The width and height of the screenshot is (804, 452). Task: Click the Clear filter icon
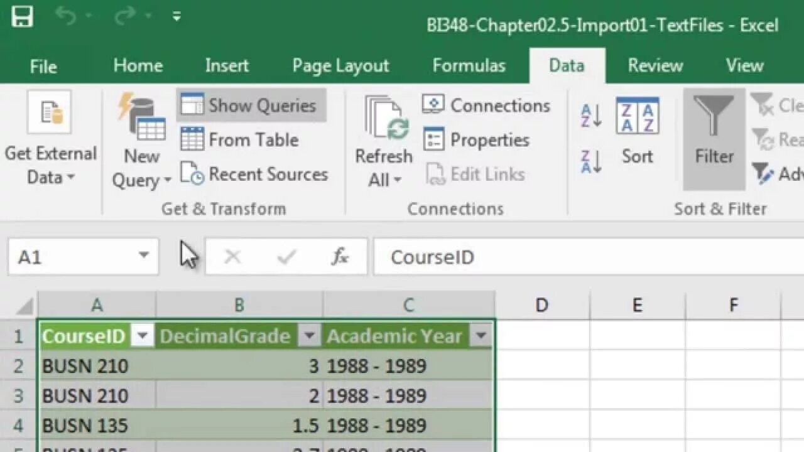point(763,105)
